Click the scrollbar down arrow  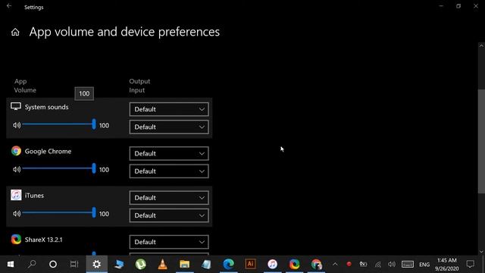coord(481,252)
